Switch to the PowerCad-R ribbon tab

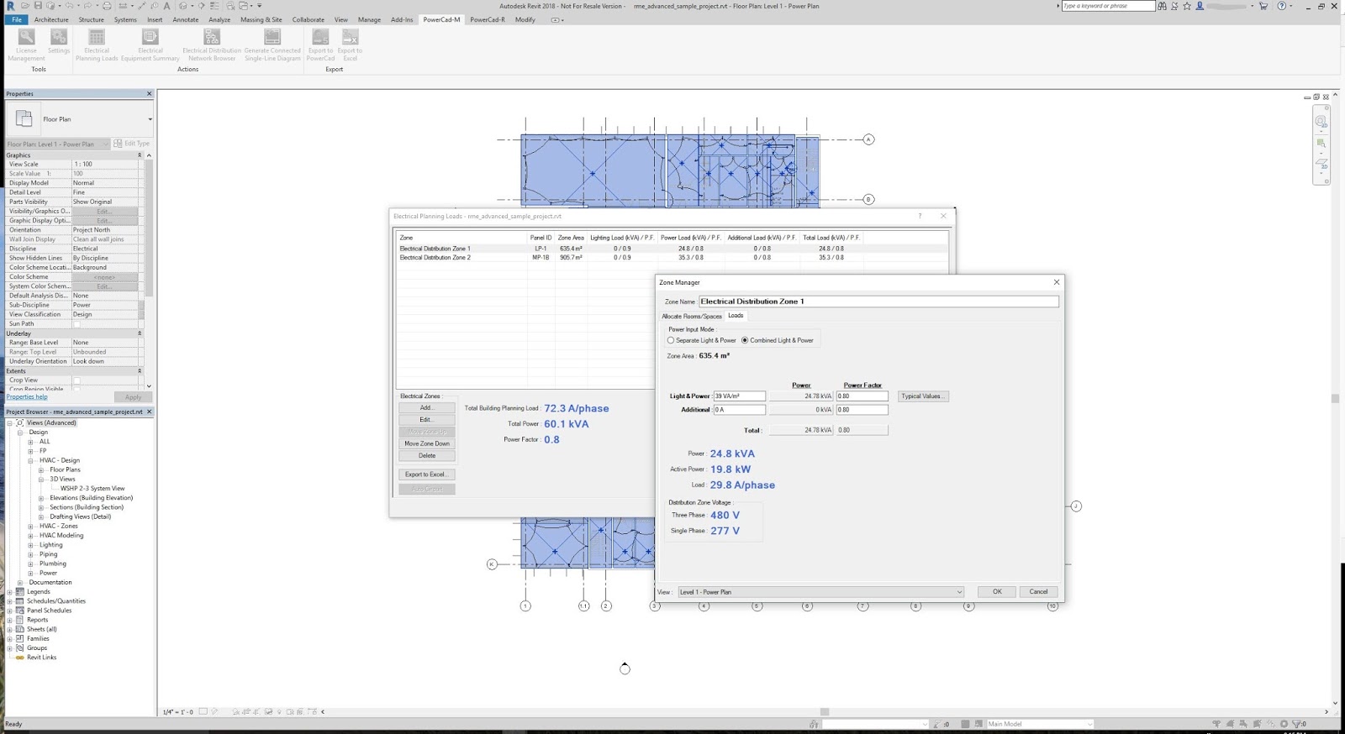tap(488, 19)
